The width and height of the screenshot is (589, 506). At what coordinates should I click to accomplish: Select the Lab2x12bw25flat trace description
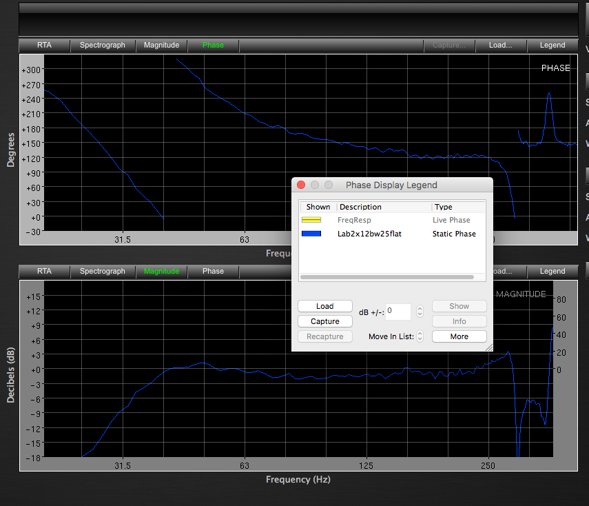[369, 234]
